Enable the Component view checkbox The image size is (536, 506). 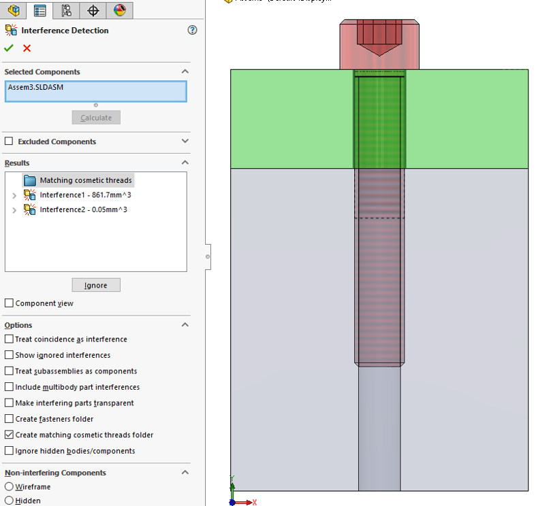[x=10, y=303]
